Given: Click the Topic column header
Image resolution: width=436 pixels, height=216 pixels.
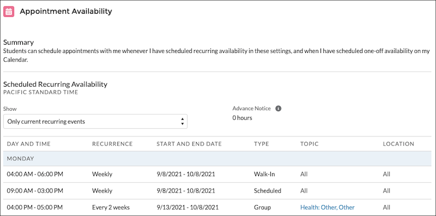Looking at the screenshot, I should point(309,144).
